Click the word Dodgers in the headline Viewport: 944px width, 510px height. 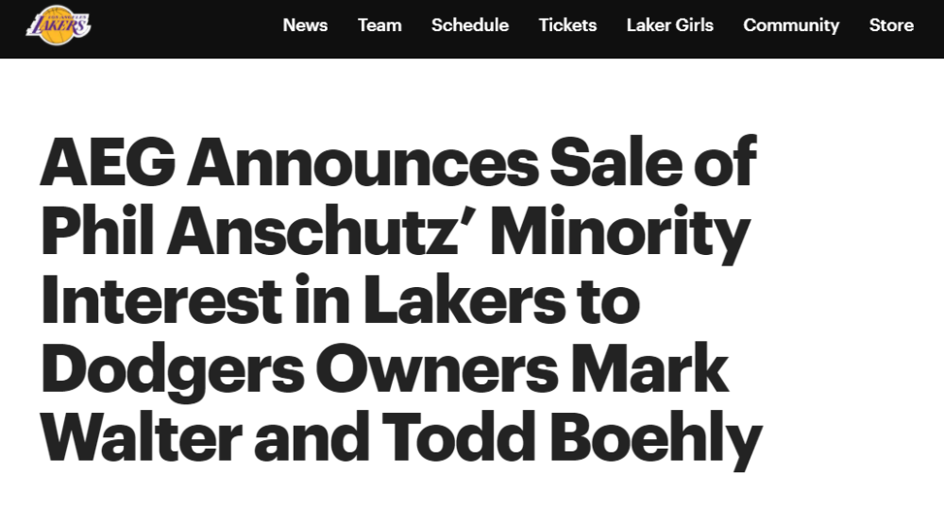pos(173,371)
